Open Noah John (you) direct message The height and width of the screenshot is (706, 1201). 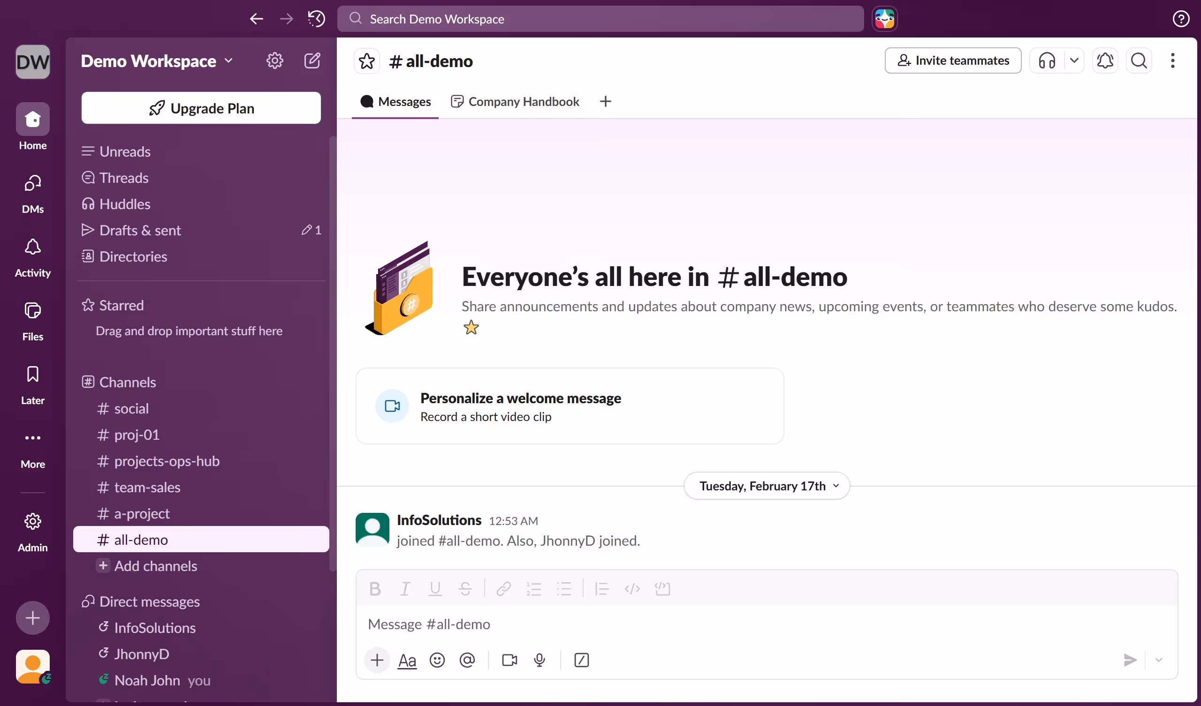coord(201,680)
